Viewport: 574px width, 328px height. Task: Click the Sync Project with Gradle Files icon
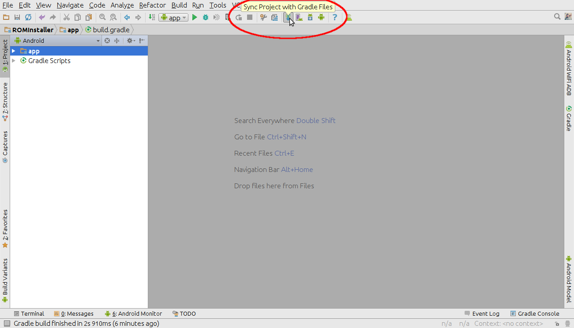click(x=288, y=17)
